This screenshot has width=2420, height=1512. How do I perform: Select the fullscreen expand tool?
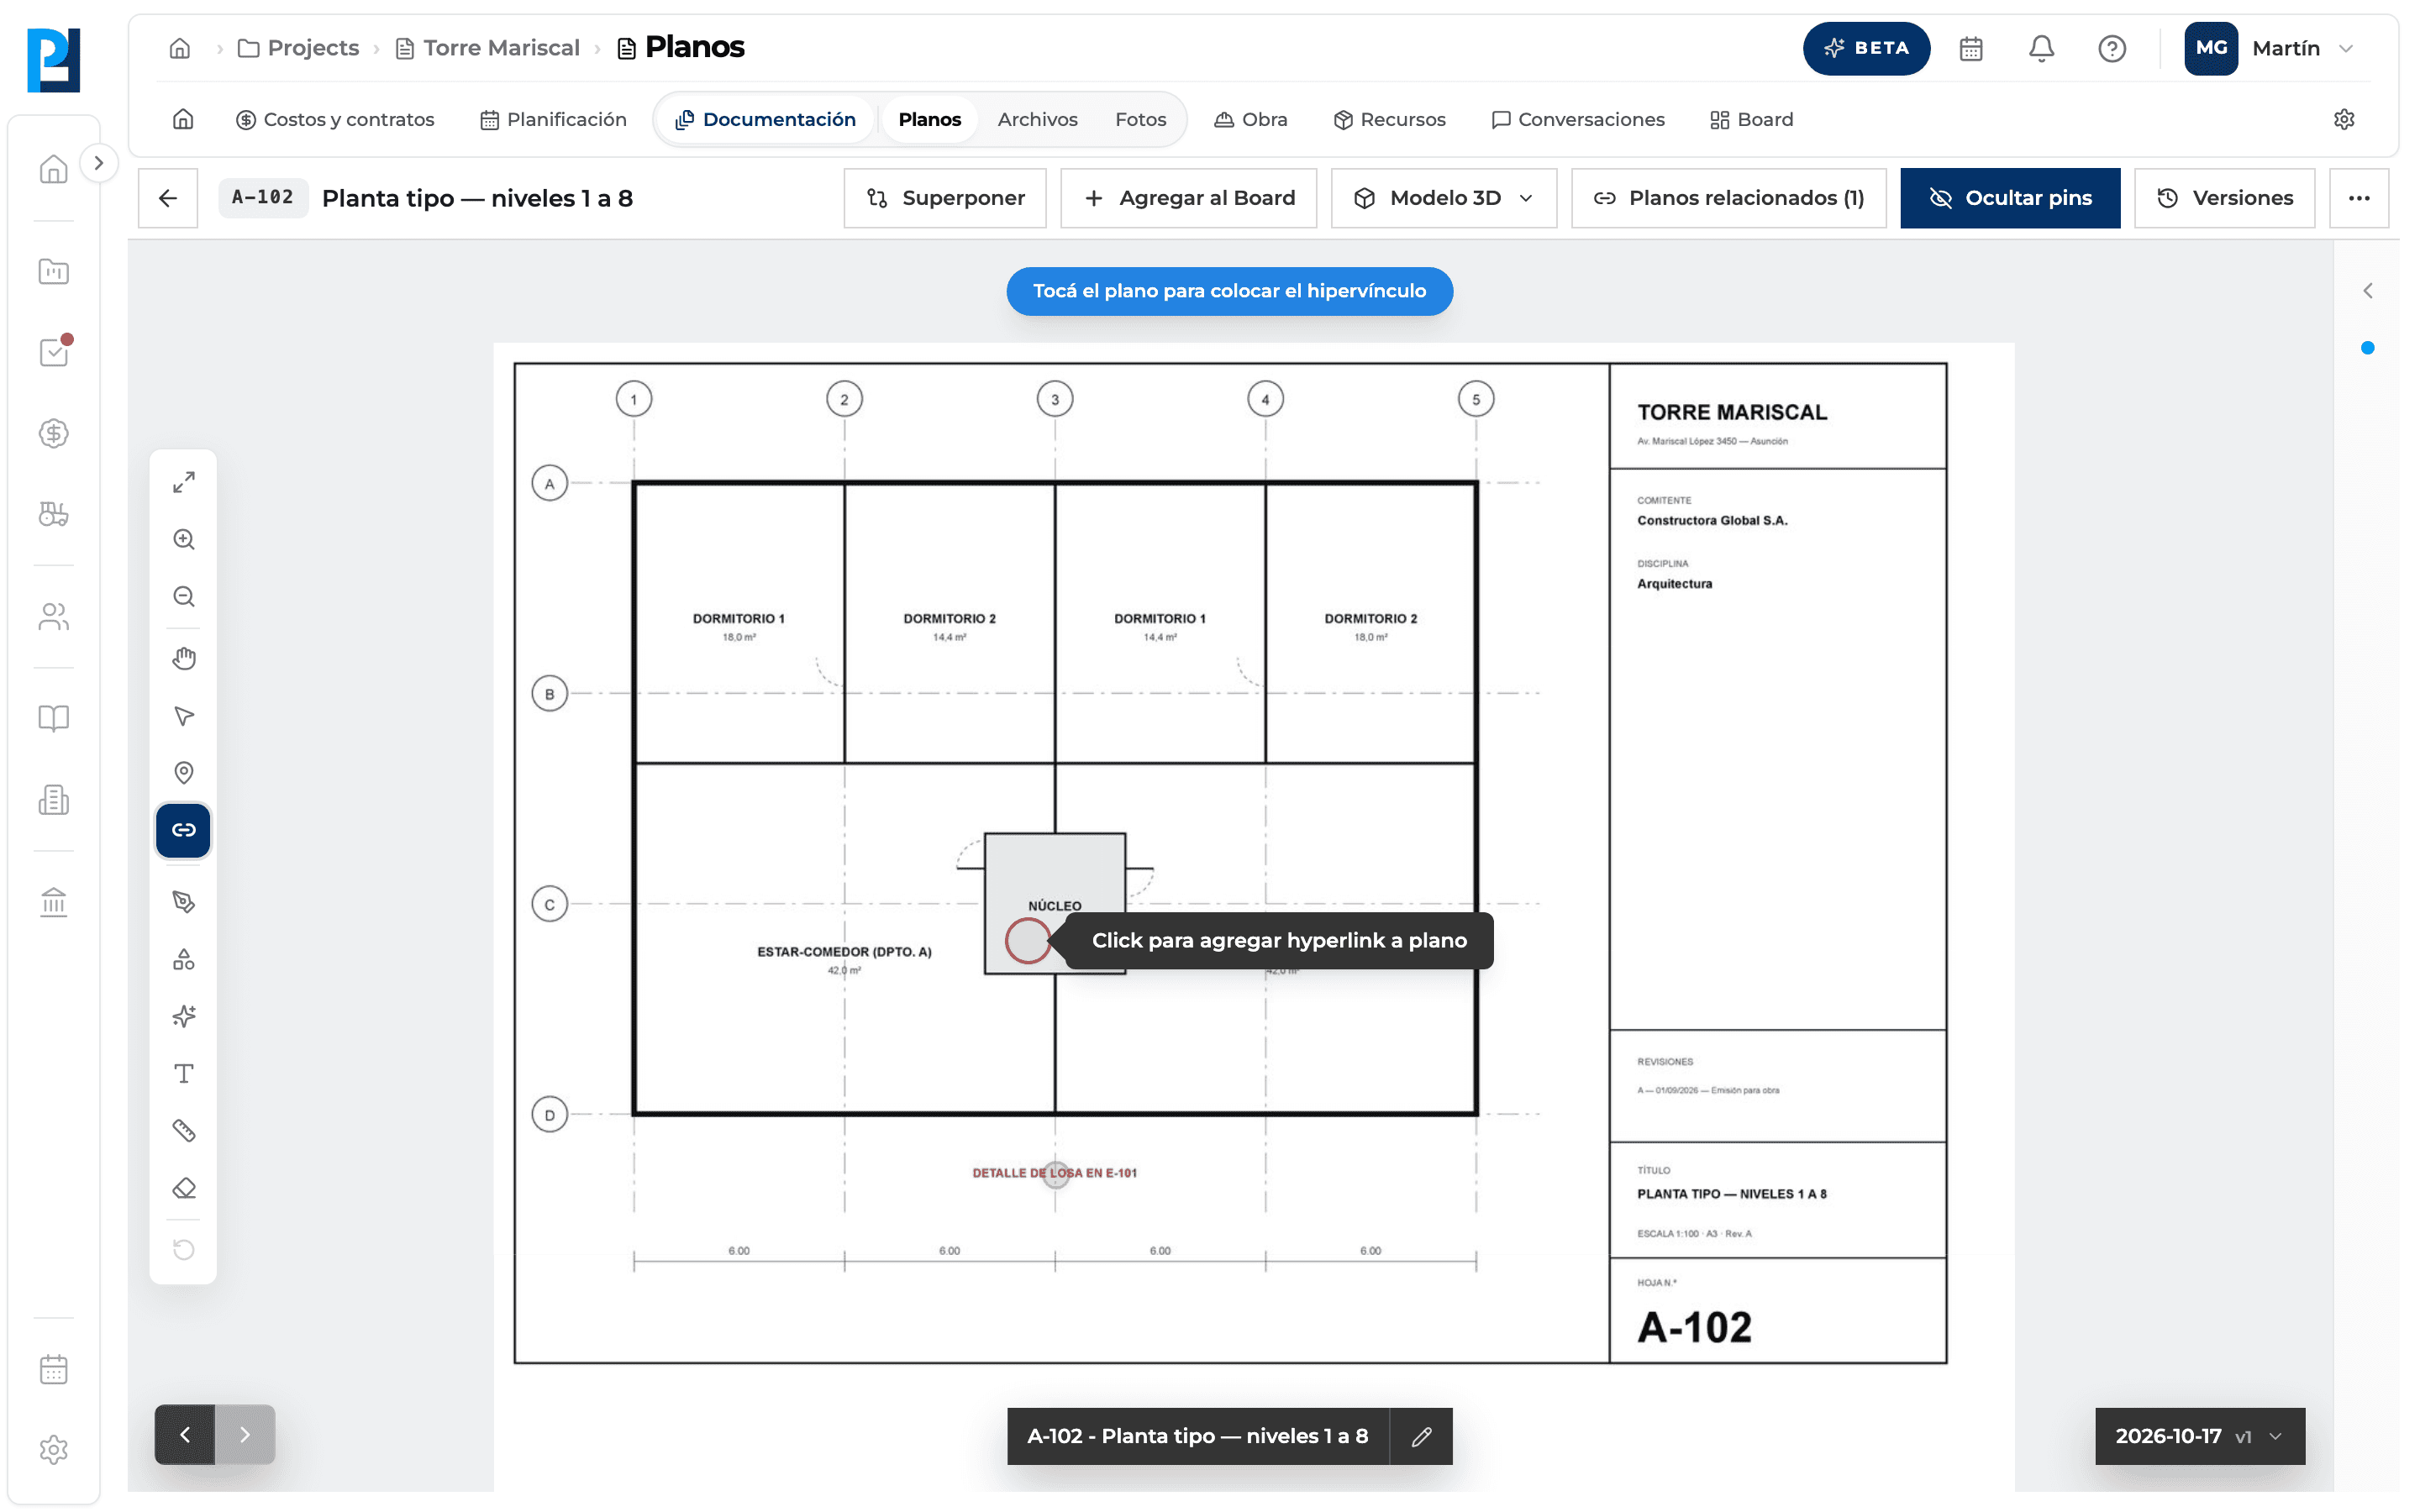pyautogui.click(x=183, y=482)
